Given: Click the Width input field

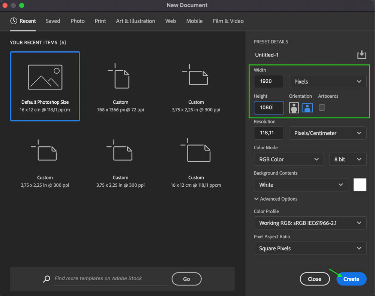Looking at the screenshot, I should click(x=268, y=82).
